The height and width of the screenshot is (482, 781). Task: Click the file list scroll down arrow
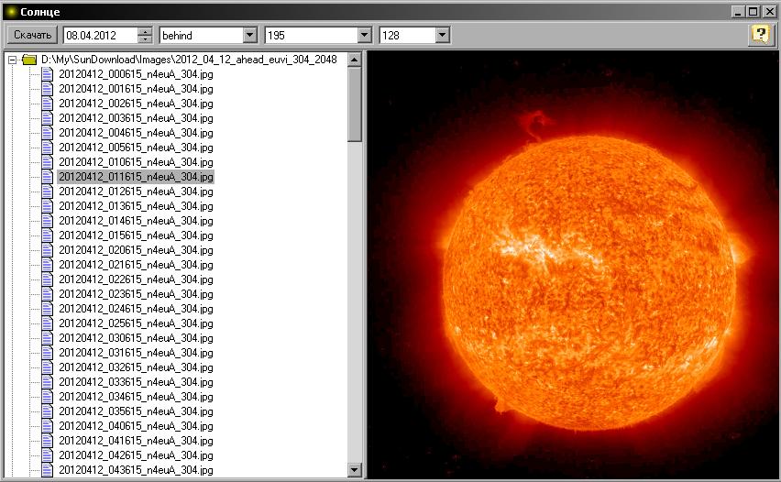coord(355,470)
